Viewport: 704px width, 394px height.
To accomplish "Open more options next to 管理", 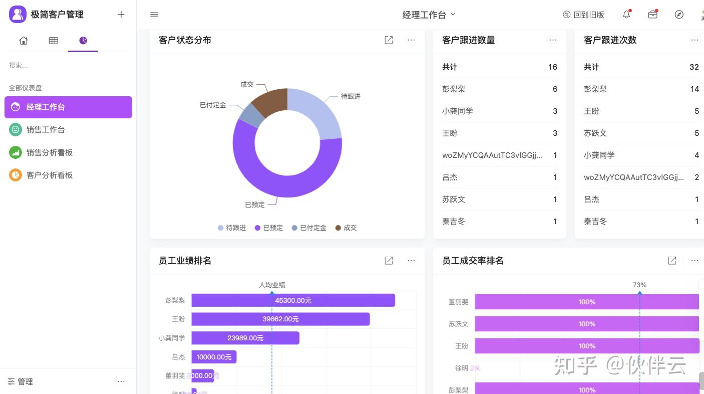I will pos(121,381).
